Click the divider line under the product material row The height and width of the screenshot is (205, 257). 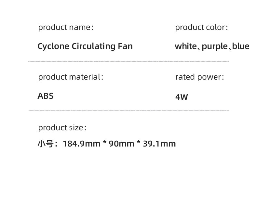click(x=128, y=110)
